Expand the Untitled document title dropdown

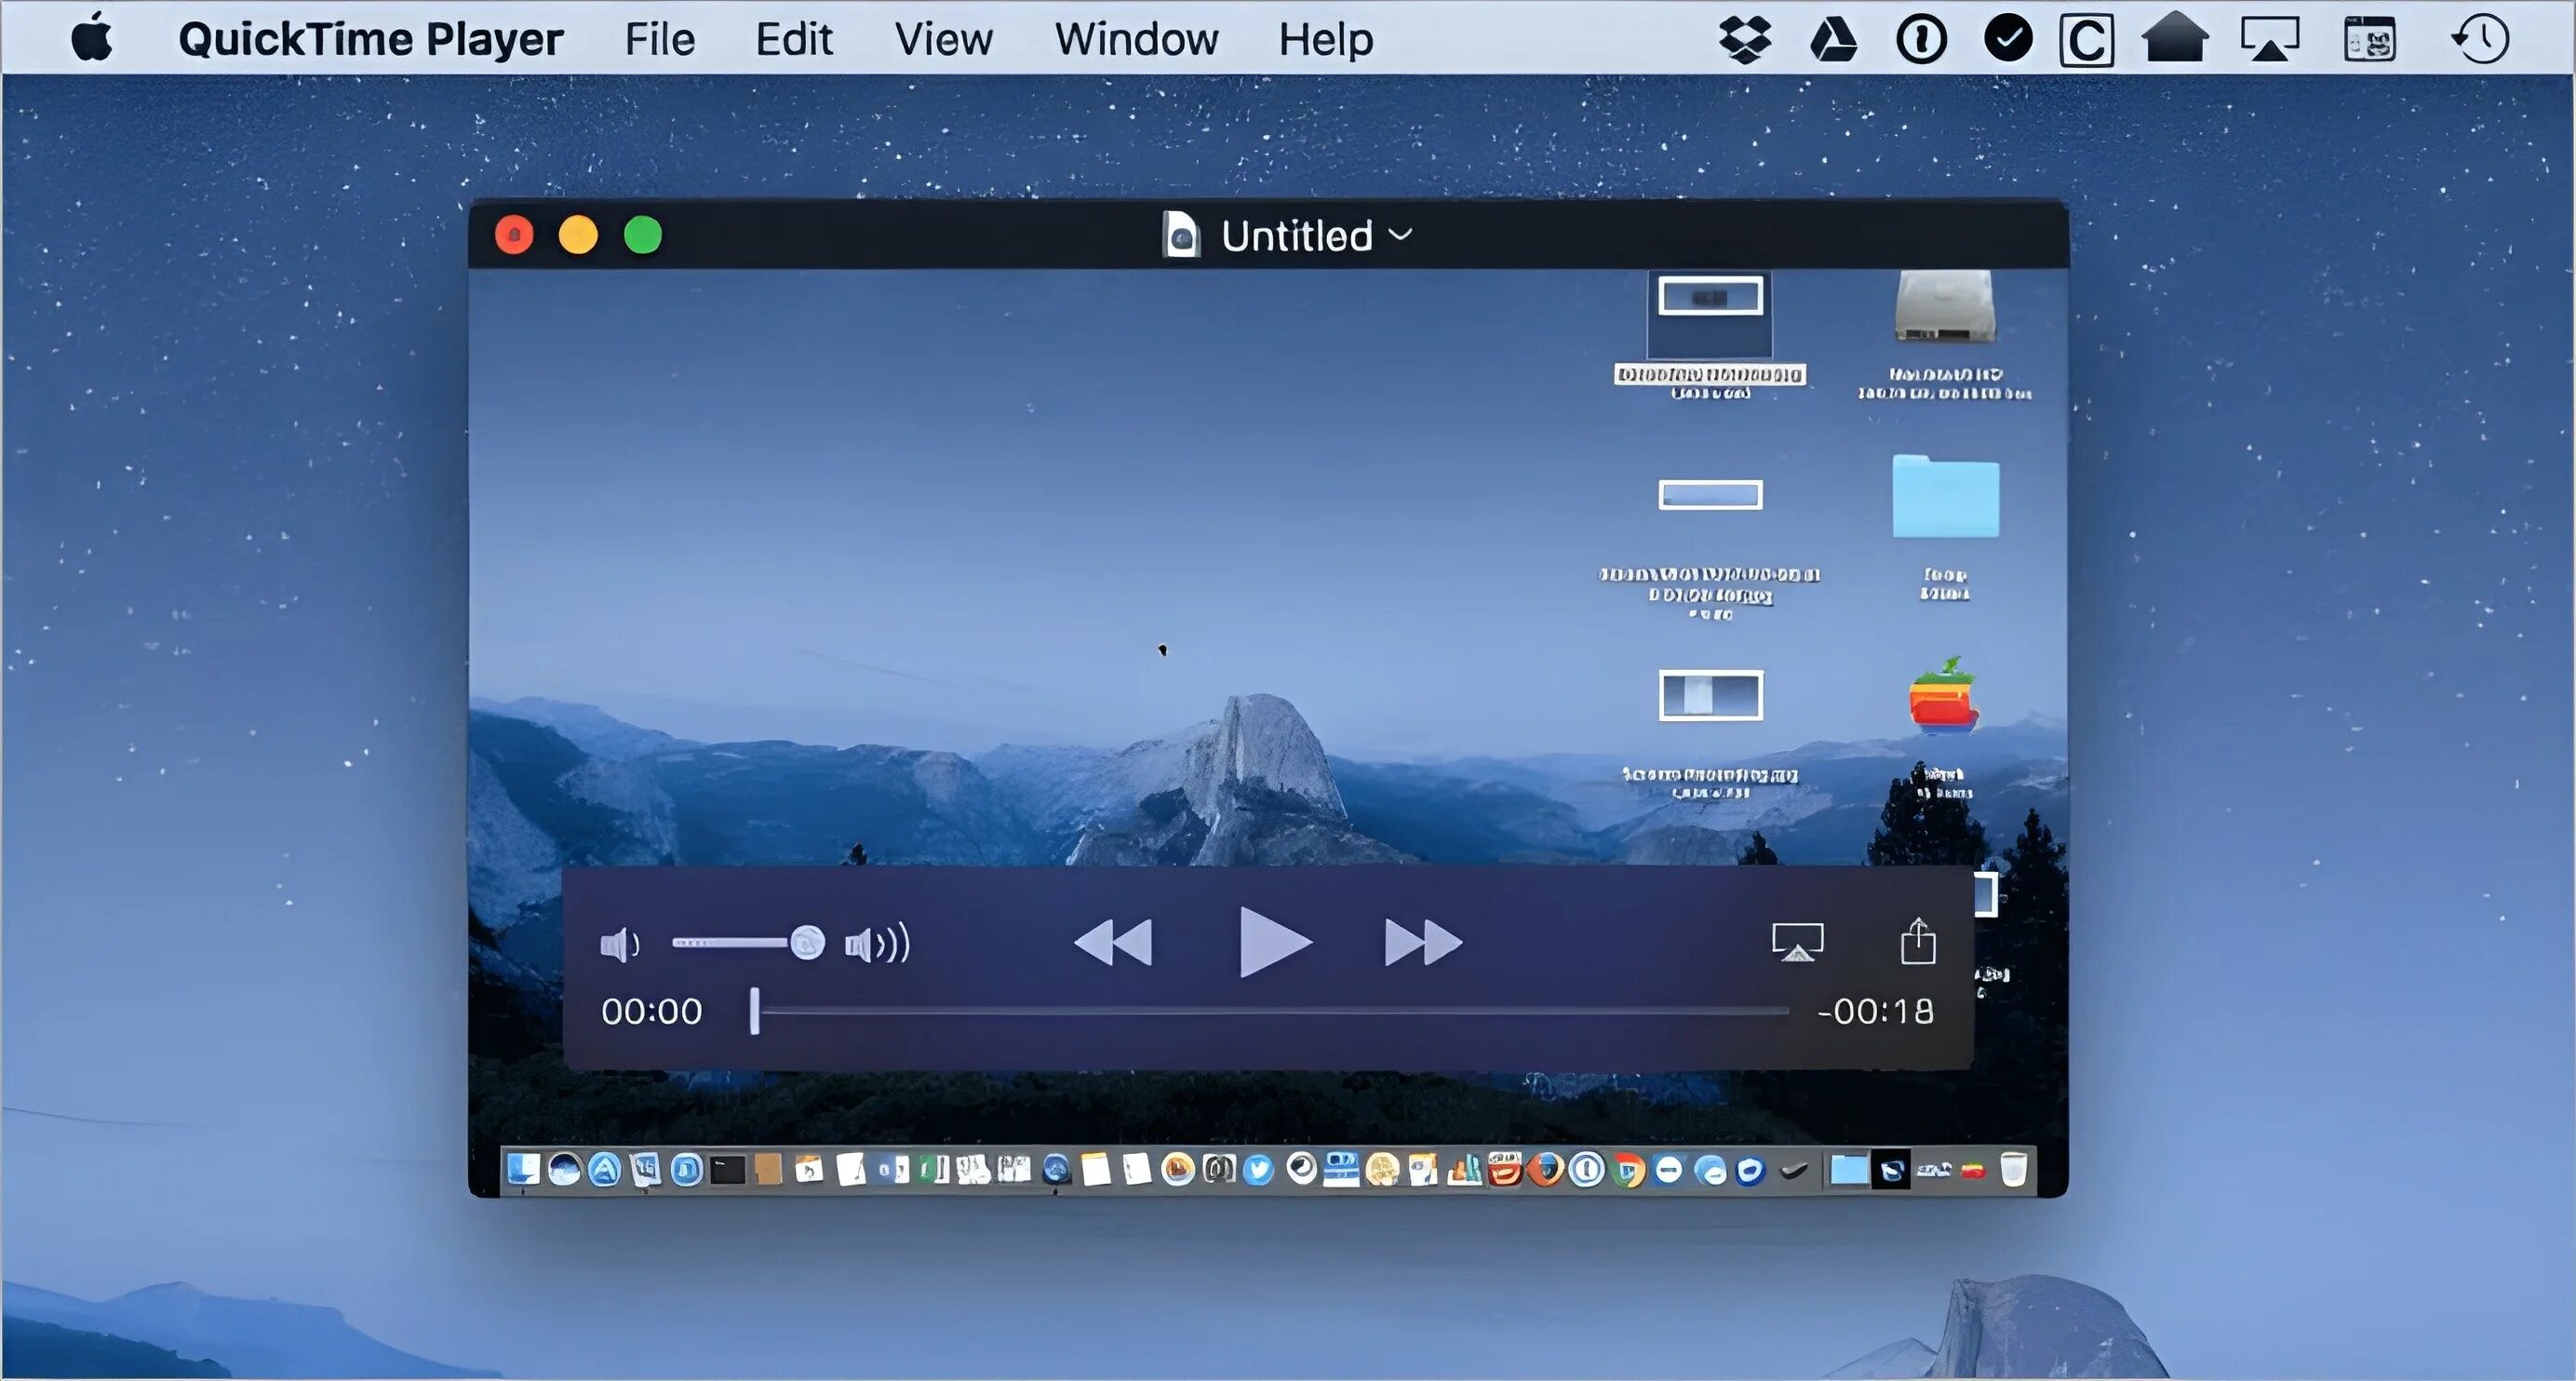[x=1403, y=235]
